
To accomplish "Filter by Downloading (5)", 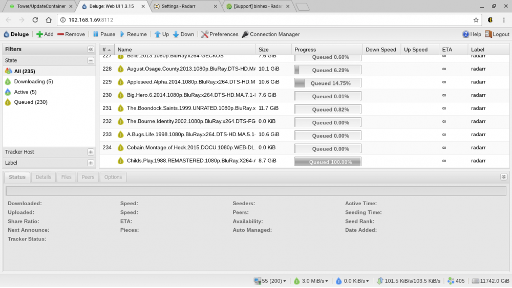I will [x=49, y=81].
